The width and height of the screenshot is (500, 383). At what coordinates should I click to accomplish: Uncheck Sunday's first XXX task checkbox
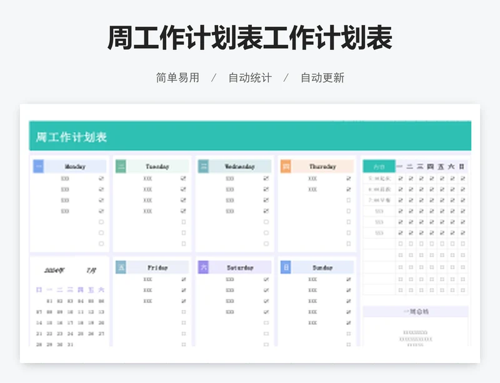pos(349,279)
